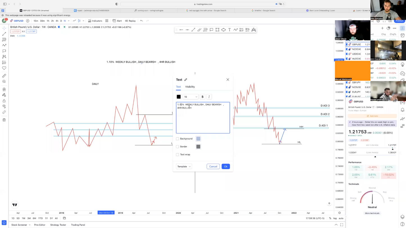Viewport: 406px width, 228px height.
Task: Click Cancel in the Text dialog
Action: (213, 167)
